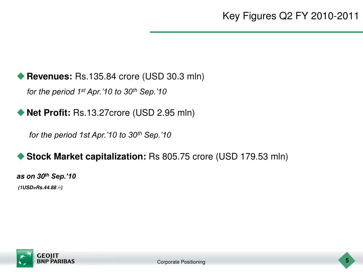Click the Corporate Positioning footer label
363x272 pixels.
tap(181, 262)
